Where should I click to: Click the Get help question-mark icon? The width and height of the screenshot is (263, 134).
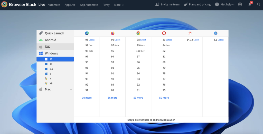click(217, 5)
